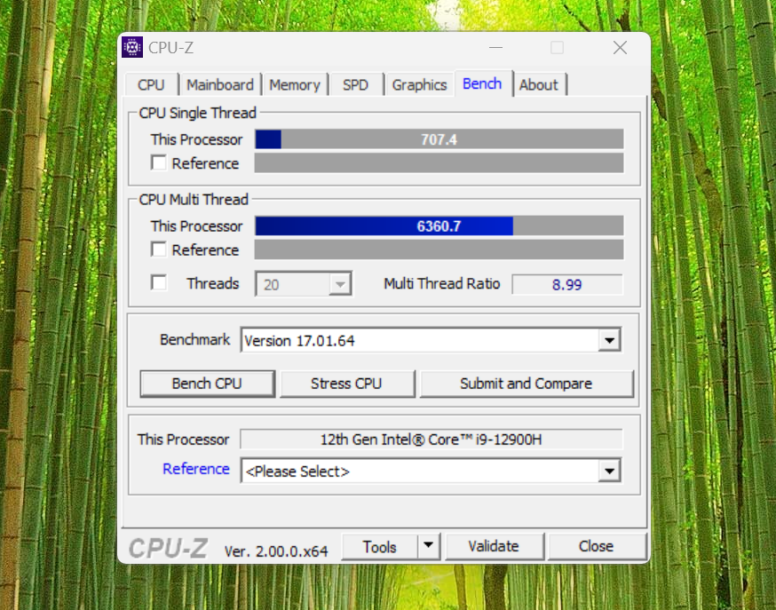
Task: Click Single Thread score bar 707.4
Action: 439,139
